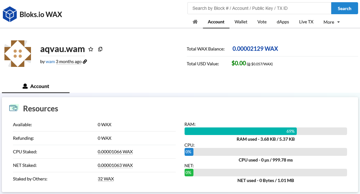Focus the block/account search field

point(259,8)
